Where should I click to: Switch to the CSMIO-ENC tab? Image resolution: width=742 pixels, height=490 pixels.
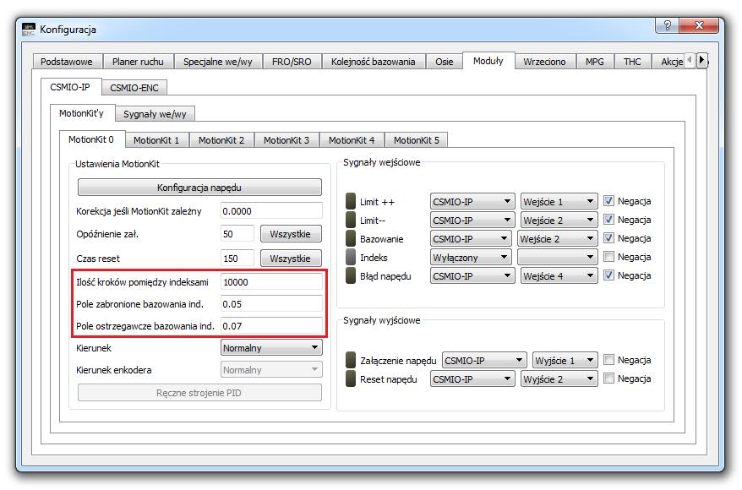134,88
